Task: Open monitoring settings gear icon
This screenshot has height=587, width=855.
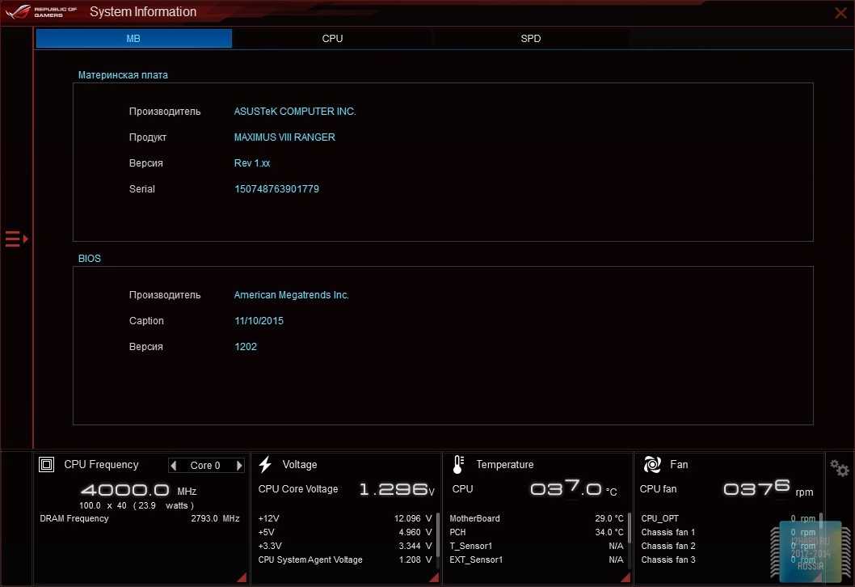Action: (840, 468)
